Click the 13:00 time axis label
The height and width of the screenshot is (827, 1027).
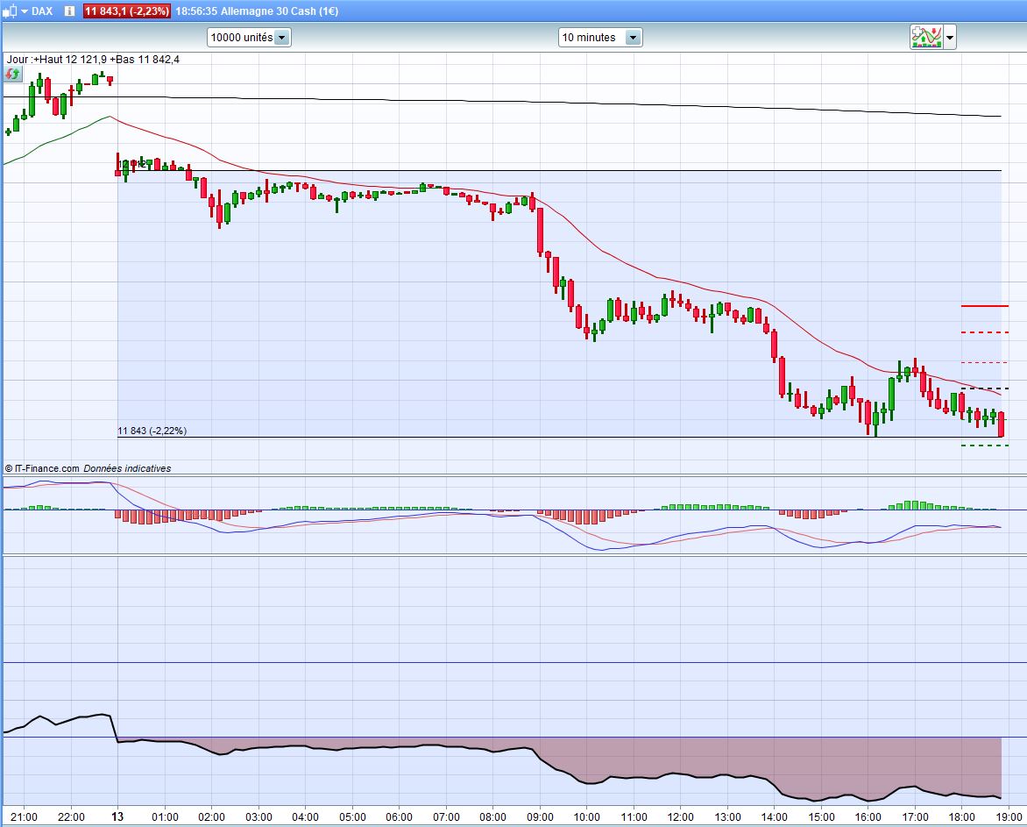click(x=727, y=817)
